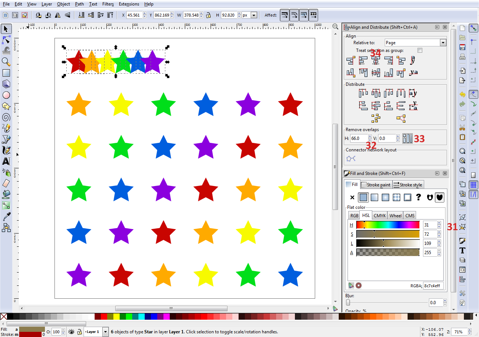
Task: Toggle the Move gradients affect option
Action: (x=303, y=15)
